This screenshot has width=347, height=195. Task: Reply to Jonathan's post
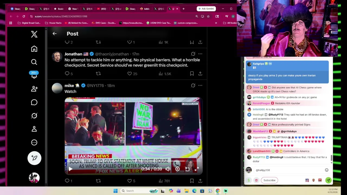tap(67, 74)
